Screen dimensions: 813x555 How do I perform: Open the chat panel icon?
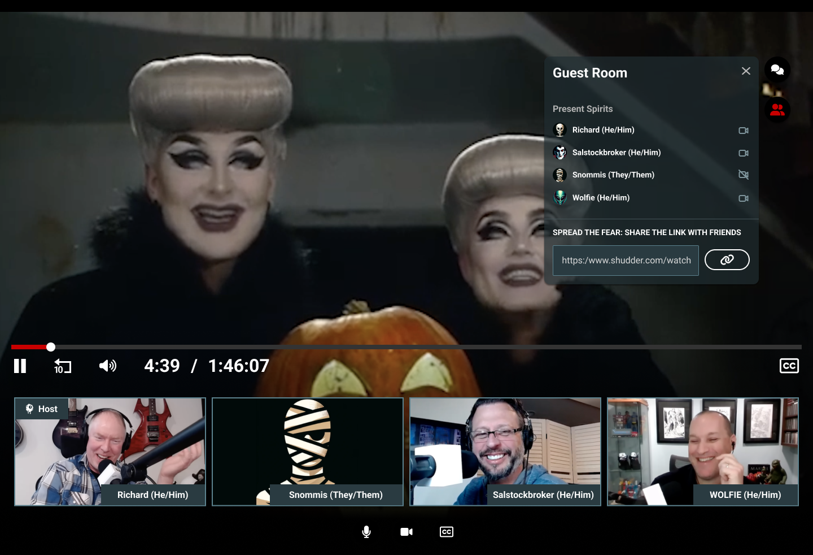tap(777, 70)
